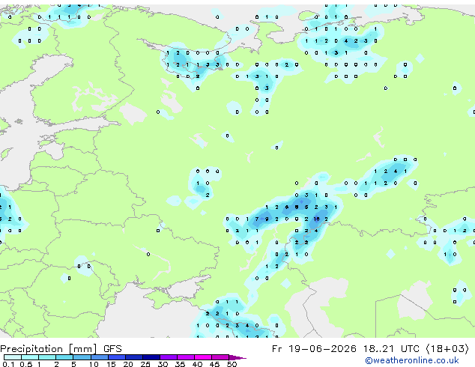Select the 35–40 mm legend color swatch
The image size is (475, 367).
[x=186, y=357]
